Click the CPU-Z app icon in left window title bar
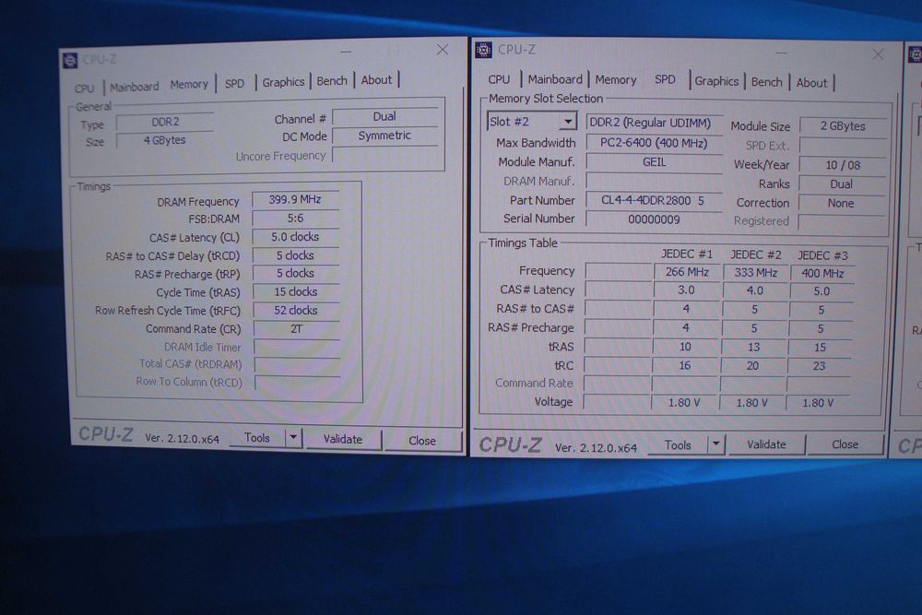Image resolution: width=922 pixels, height=615 pixels. click(70, 61)
